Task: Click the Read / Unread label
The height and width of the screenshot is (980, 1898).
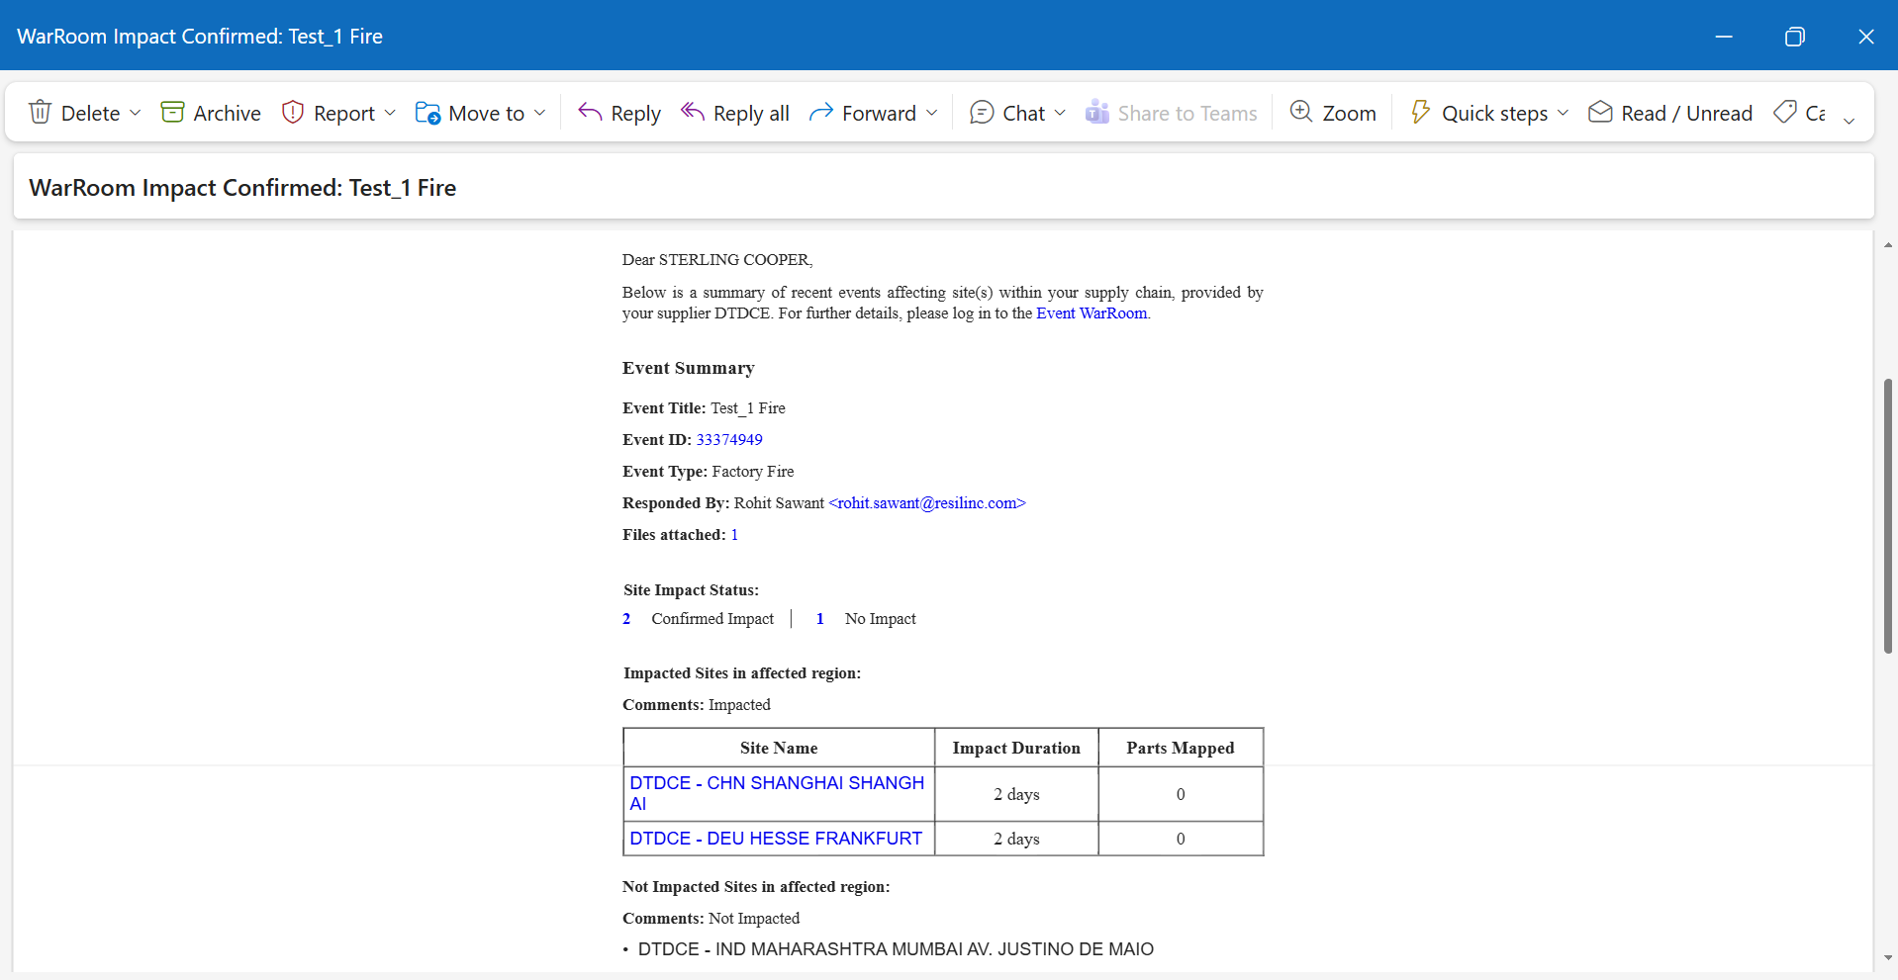Action: (x=1686, y=114)
